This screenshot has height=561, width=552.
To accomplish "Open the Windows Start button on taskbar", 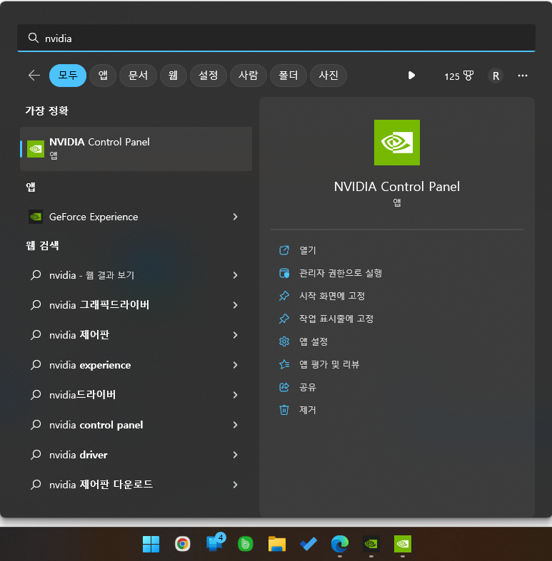I will click(151, 544).
